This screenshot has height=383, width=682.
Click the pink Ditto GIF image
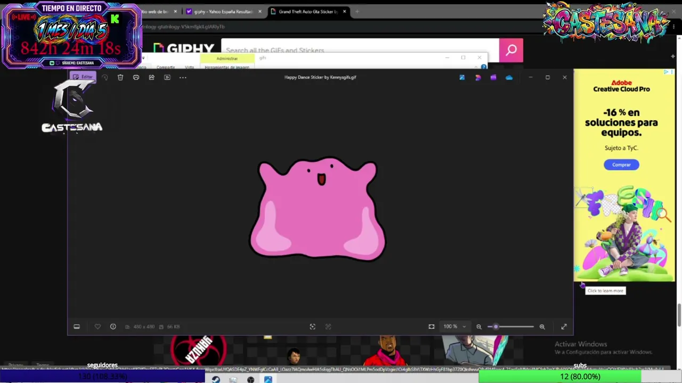point(318,209)
